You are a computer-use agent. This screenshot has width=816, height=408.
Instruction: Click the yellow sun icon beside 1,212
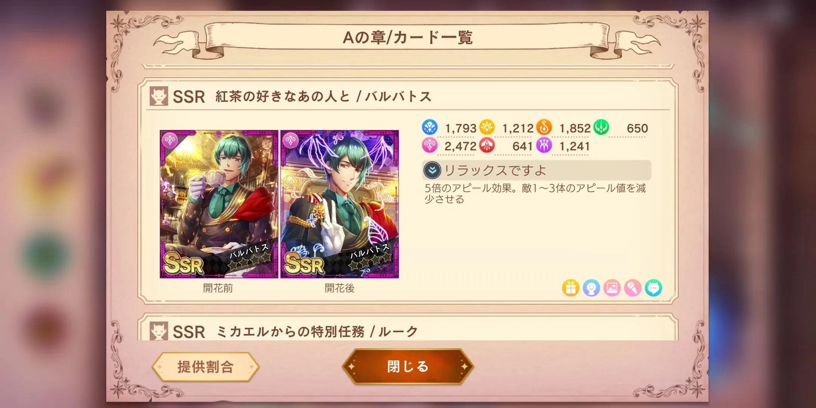(487, 127)
